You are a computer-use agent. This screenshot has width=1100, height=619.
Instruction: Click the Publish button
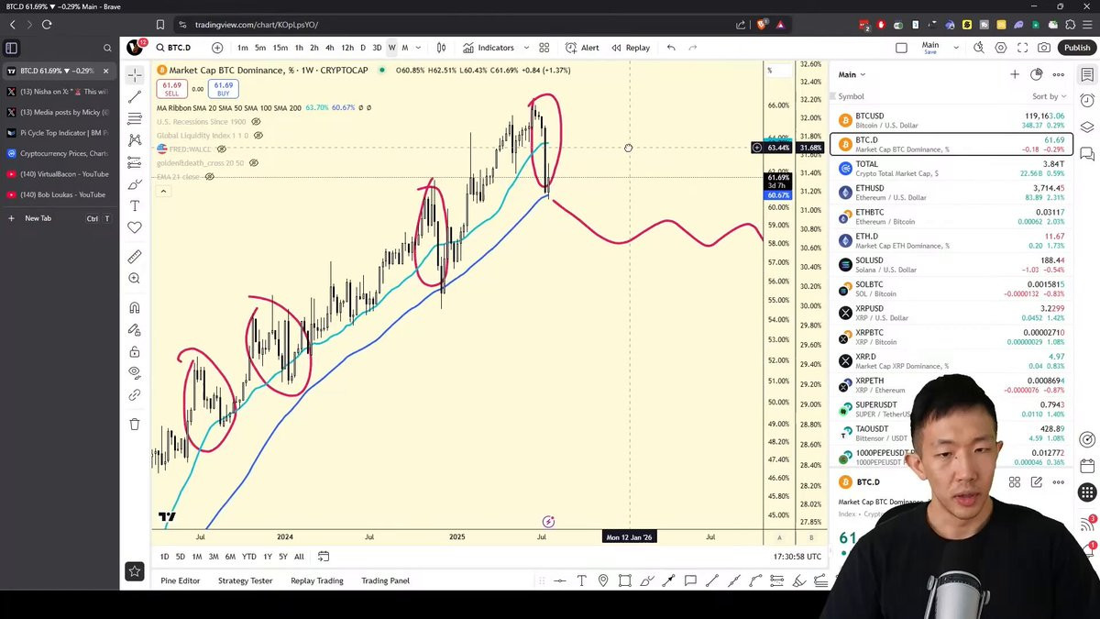point(1077,48)
